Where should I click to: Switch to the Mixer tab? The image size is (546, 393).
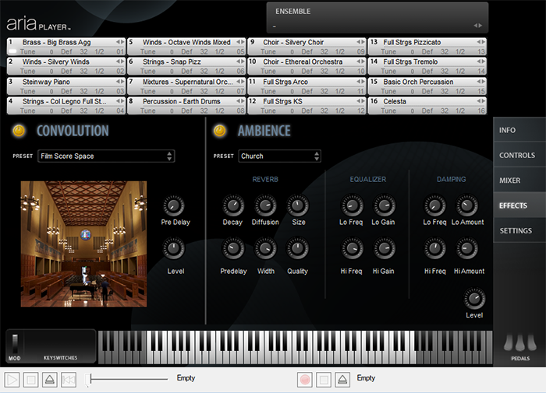click(x=510, y=181)
